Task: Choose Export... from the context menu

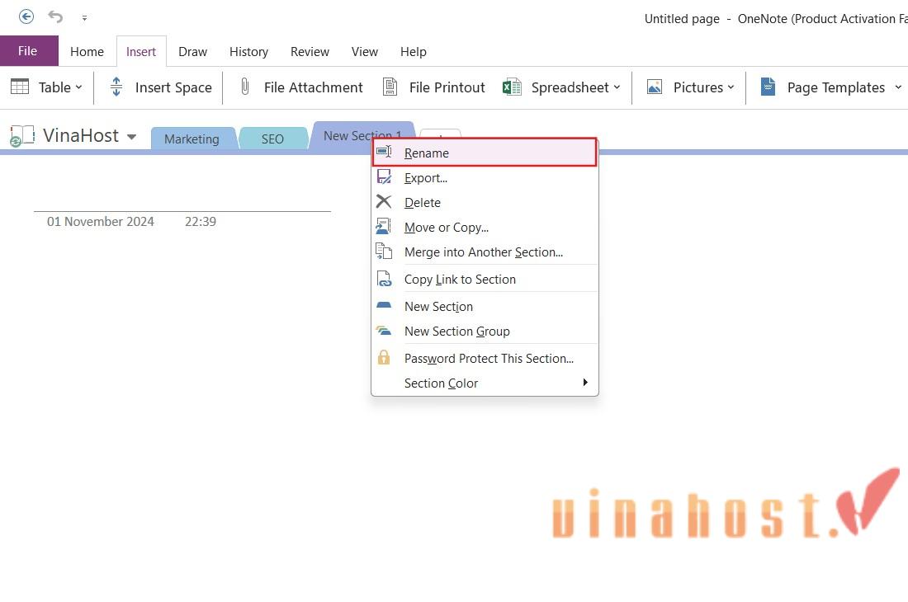Action: (485, 178)
